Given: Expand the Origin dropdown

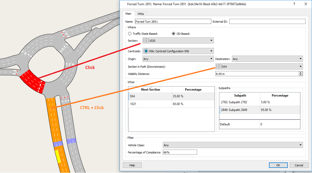Looking at the screenshot, I should (211, 59).
